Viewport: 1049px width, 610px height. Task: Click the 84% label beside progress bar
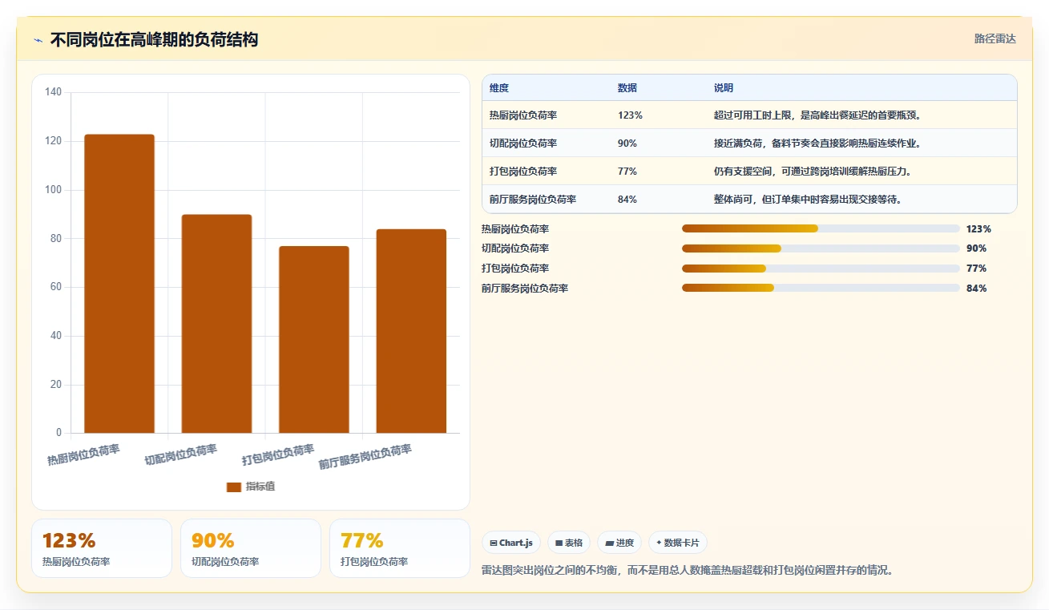pos(977,289)
